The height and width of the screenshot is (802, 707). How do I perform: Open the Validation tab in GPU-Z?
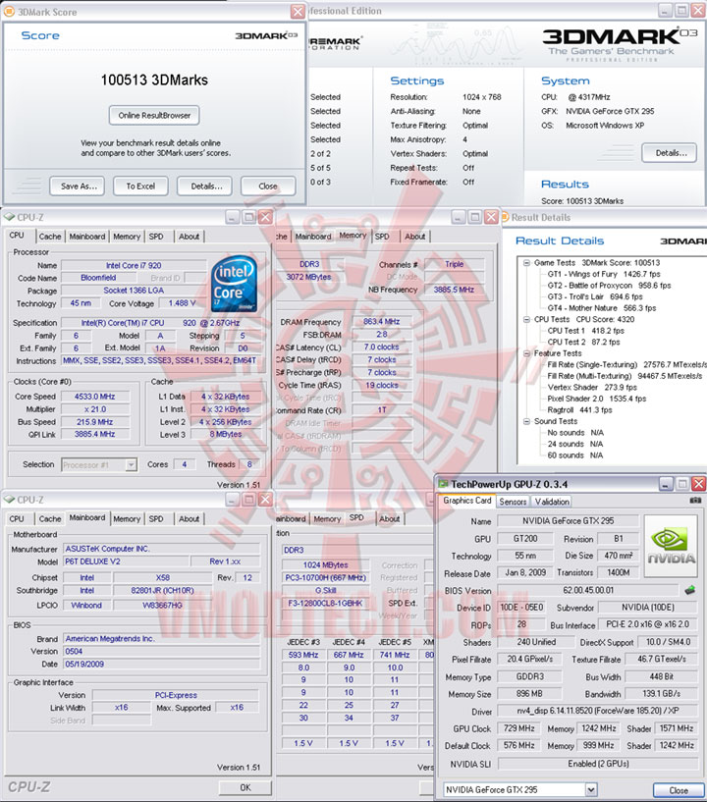(x=552, y=502)
